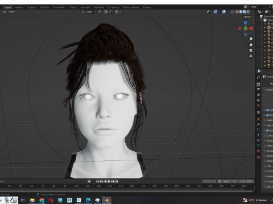Add a new workspace with the plus button
Image resolution: width=273 pixels, height=204 pixels.
(155, 7)
